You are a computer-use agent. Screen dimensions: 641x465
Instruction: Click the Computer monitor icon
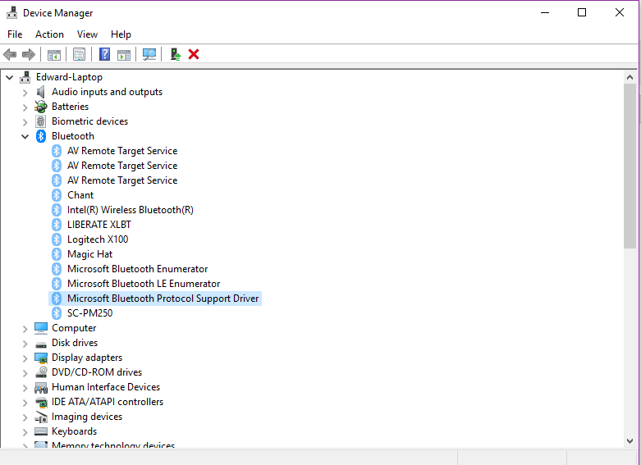41,328
